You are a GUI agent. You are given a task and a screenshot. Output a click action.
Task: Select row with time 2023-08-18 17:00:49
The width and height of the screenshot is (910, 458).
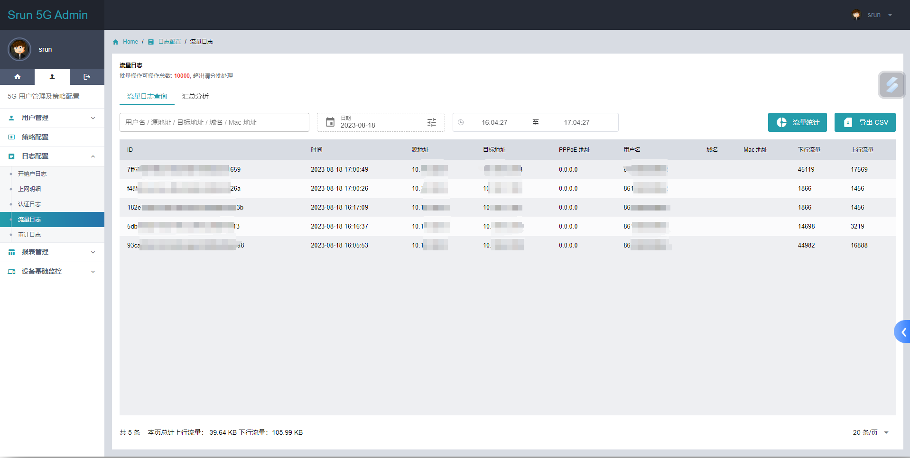(x=508, y=169)
